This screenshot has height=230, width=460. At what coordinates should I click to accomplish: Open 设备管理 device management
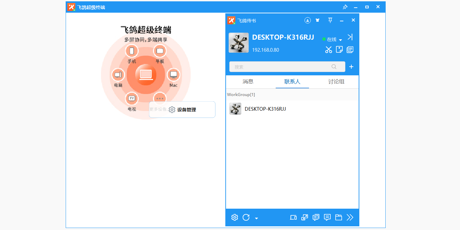pos(182,110)
